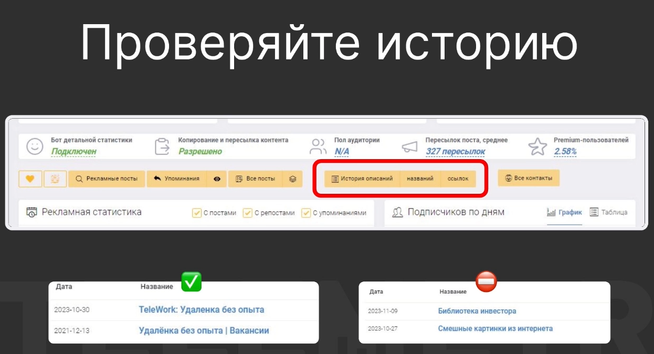654x354 pixels.
Task: Click the smiley face bot statistics icon
Action: point(35,147)
